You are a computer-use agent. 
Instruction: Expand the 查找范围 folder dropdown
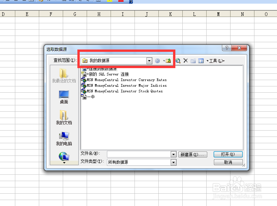149,61
